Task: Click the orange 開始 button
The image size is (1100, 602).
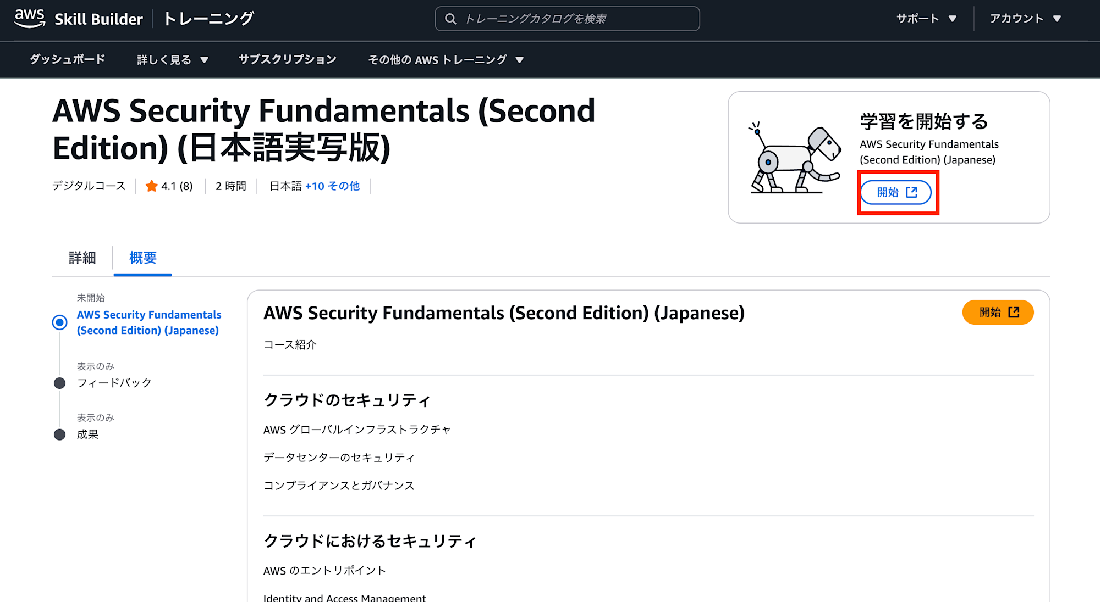Action: pos(998,313)
